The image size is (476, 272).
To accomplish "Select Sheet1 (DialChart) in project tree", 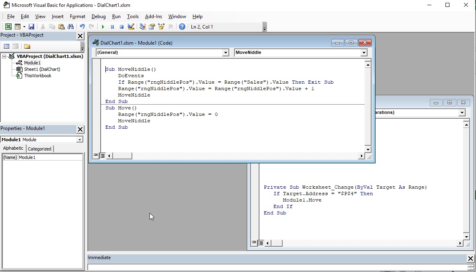I will (42, 69).
